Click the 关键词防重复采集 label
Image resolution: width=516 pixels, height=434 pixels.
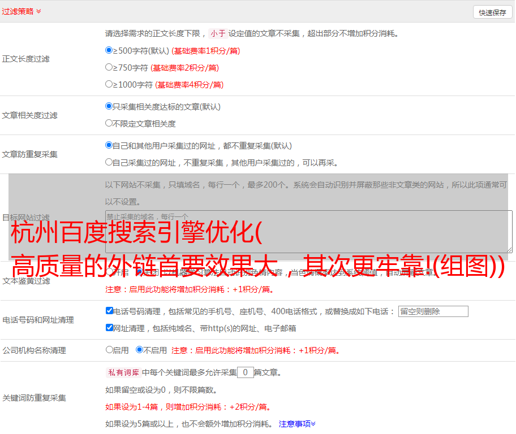tap(34, 398)
